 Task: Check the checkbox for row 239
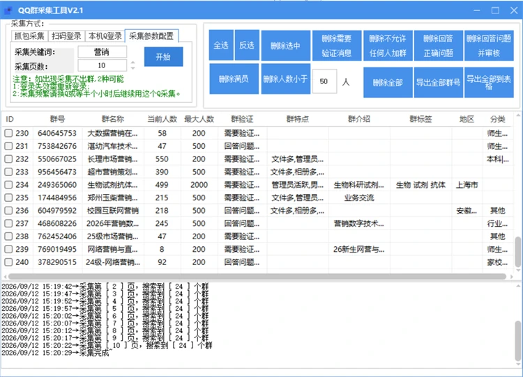pyautogui.click(x=8, y=249)
